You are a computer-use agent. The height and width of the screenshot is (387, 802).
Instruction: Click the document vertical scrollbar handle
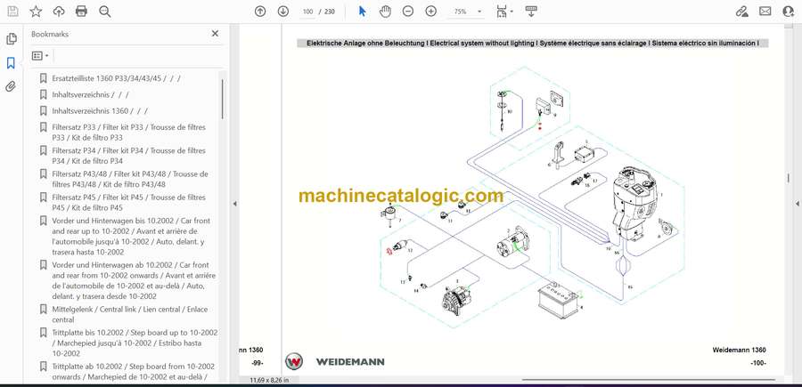788,178
